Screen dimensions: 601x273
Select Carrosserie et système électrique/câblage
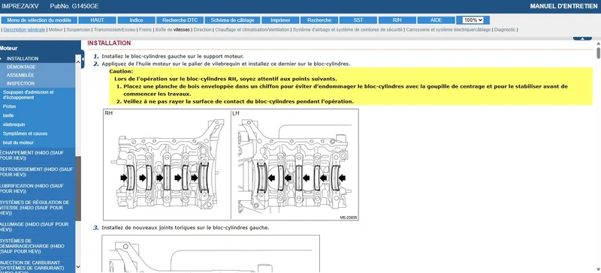pyautogui.click(x=448, y=30)
